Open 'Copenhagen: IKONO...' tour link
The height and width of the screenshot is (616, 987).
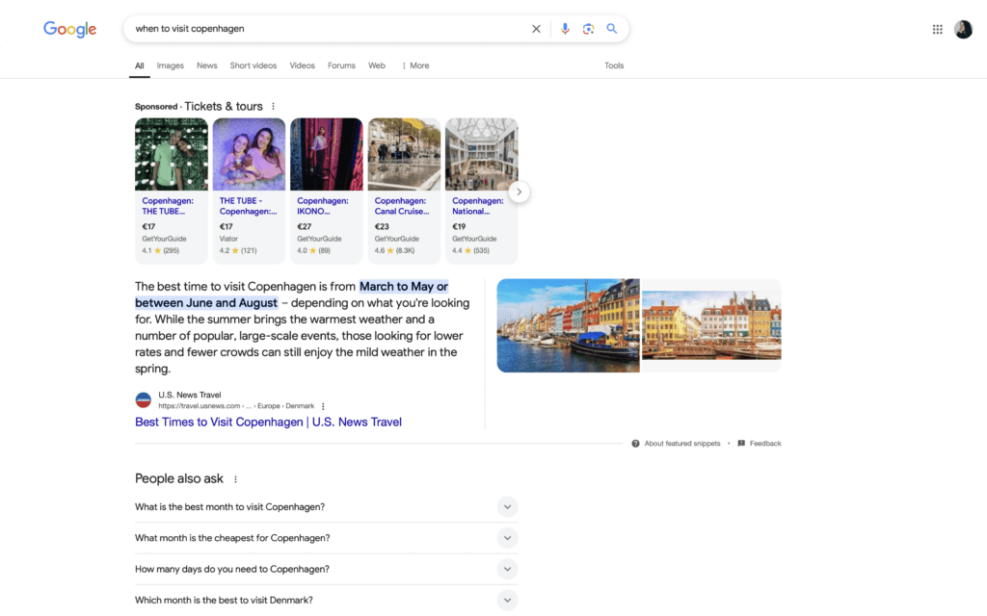[x=322, y=206]
